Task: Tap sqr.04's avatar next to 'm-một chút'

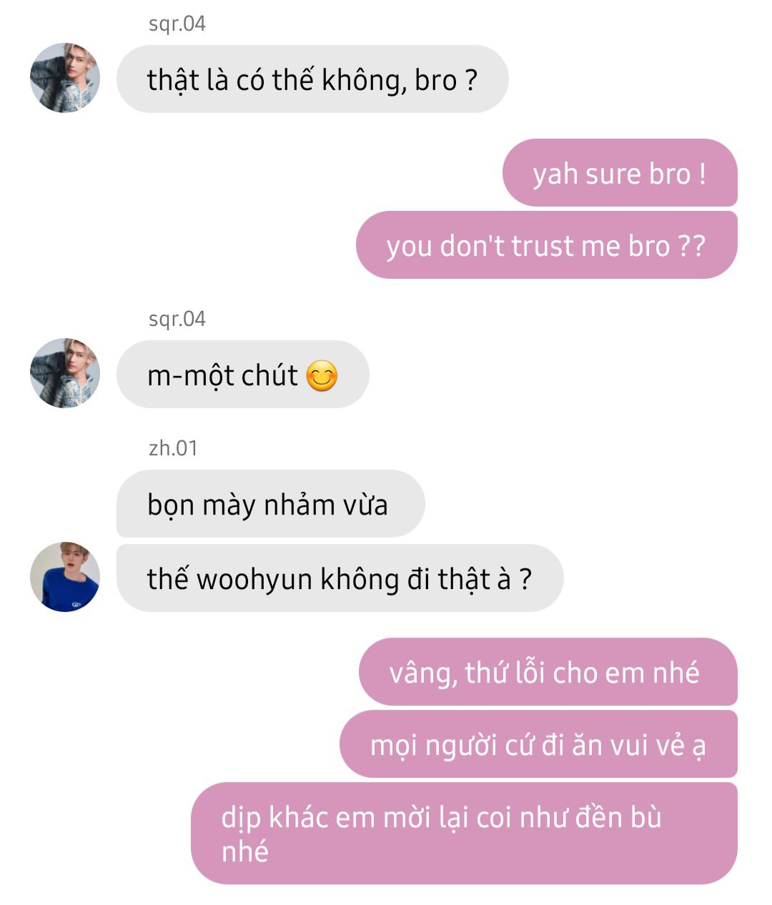Action: (65, 373)
